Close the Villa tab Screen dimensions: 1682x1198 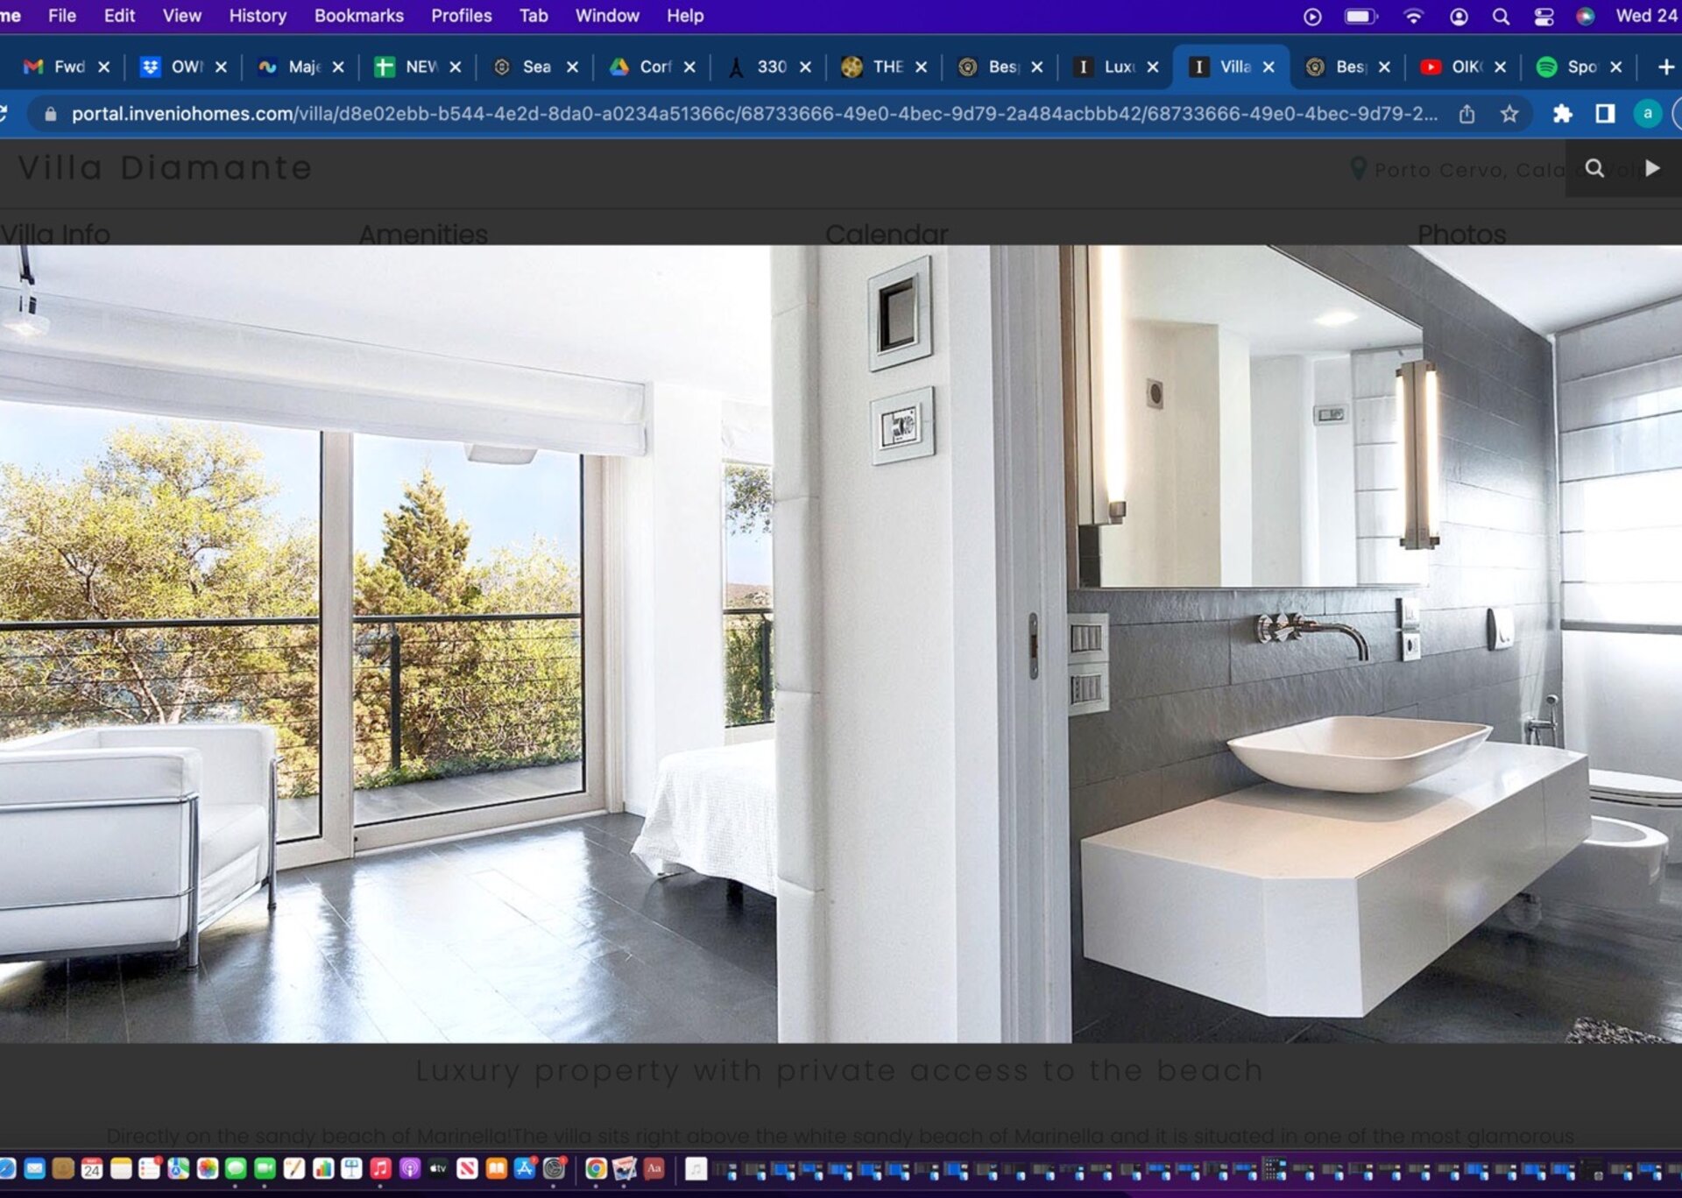(1269, 67)
